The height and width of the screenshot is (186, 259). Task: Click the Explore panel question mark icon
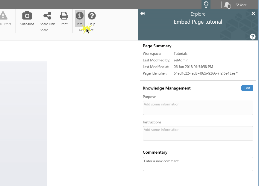[x=252, y=37]
